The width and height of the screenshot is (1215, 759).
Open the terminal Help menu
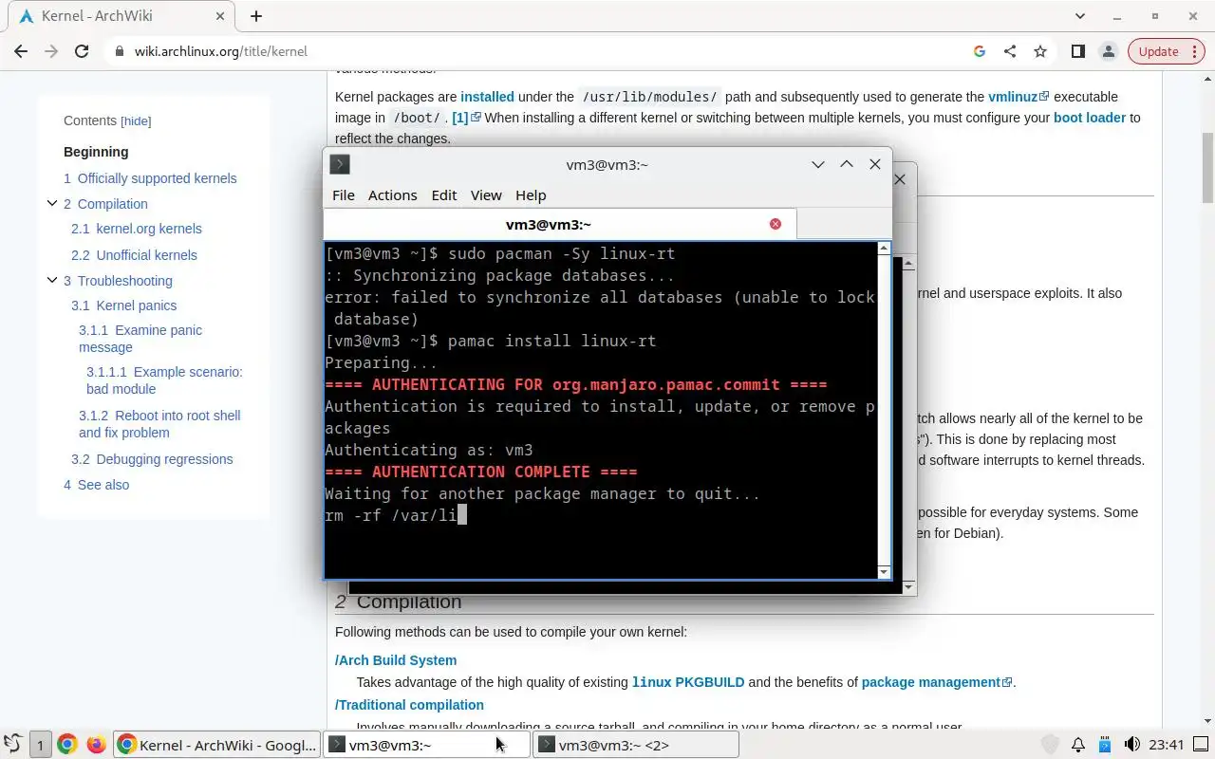[531, 194]
